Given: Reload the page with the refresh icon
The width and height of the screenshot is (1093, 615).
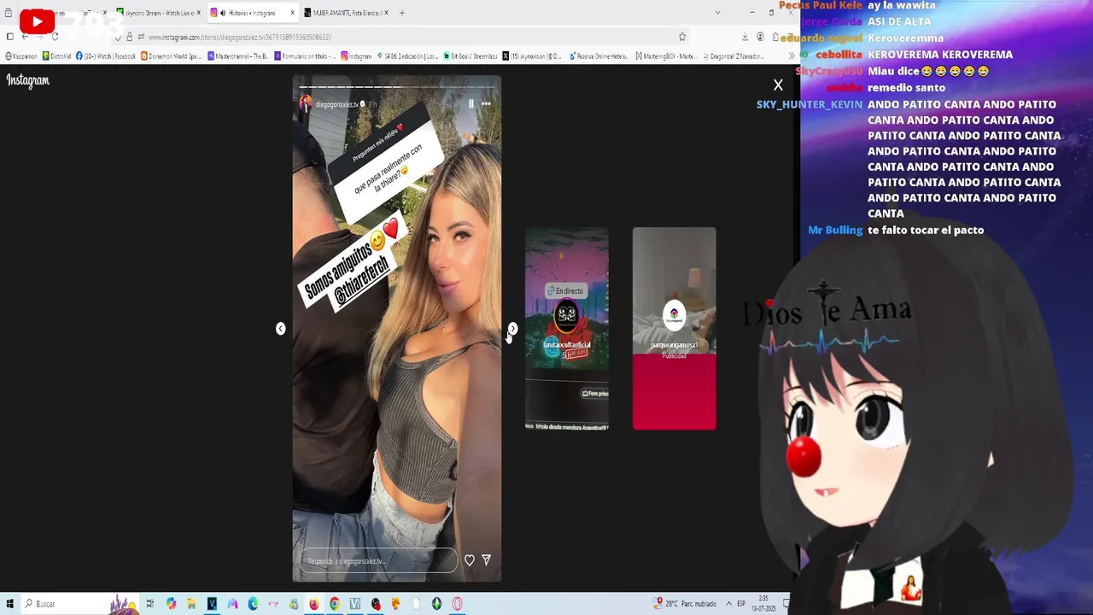Looking at the screenshot, I should tap(55, 37).
